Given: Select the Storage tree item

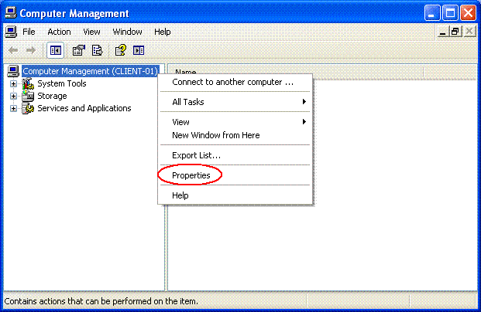Looking at the screenshot, I should click(x=52, y=96).
